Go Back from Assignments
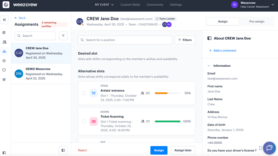 pyautogui.click(x=20, y=18)
